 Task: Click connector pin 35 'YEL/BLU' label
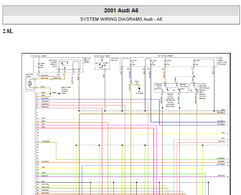[45, 190]
